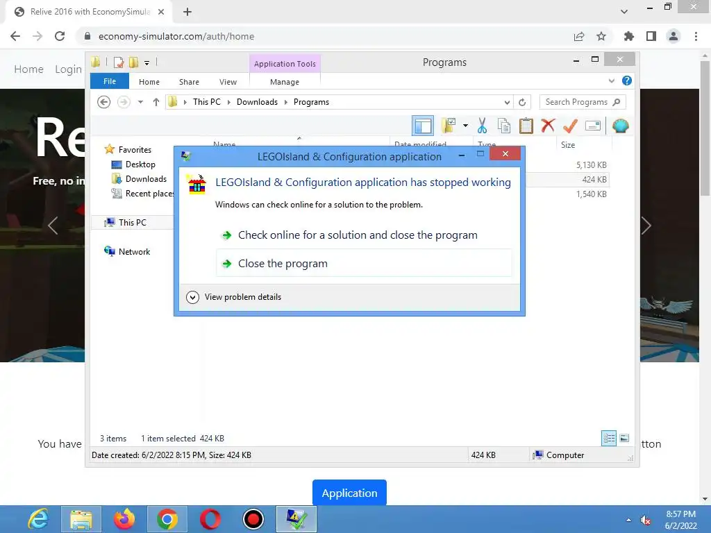Select Favorites in the navigation pane

135,150
